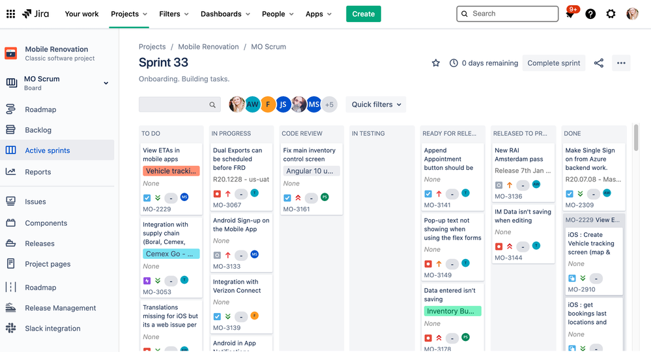Select Active sprints in sidebar
Image resolution: width=651 pixels, height=352 pixels.
(x=57, y=150)
